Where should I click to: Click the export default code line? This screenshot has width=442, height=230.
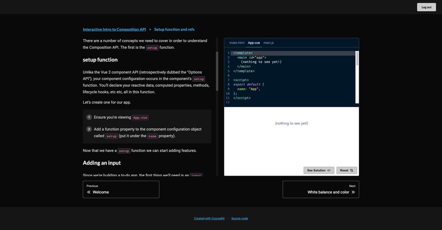(x=249, y=85)
